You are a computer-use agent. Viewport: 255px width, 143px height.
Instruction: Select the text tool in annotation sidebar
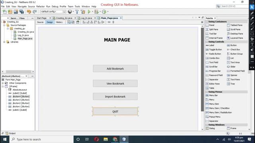click(252, 44)
